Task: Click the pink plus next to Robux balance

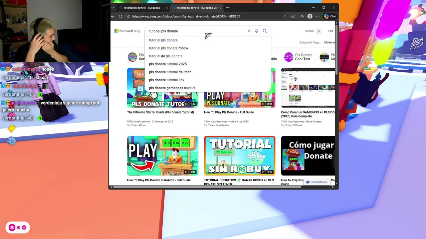Action: 24,228
